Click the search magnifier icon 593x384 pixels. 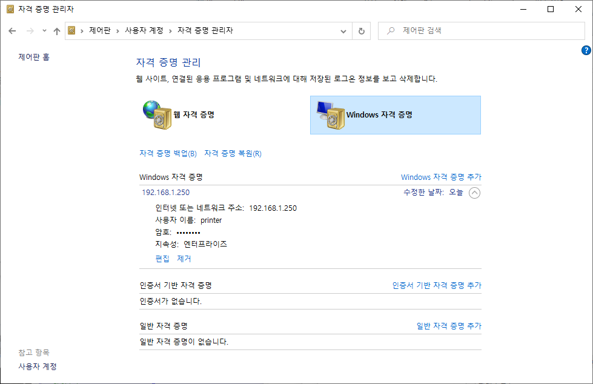pos(391,31)
